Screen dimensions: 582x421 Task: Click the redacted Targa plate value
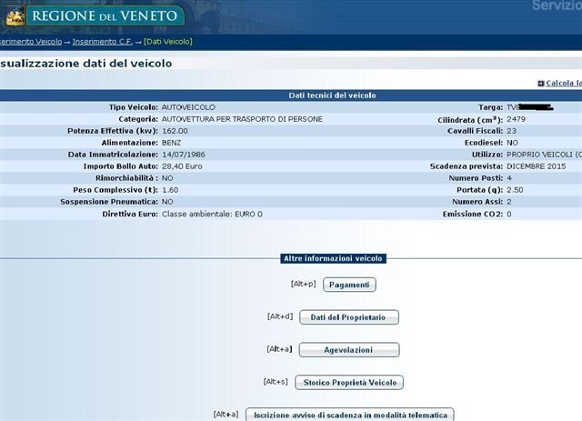coord(534,107)
